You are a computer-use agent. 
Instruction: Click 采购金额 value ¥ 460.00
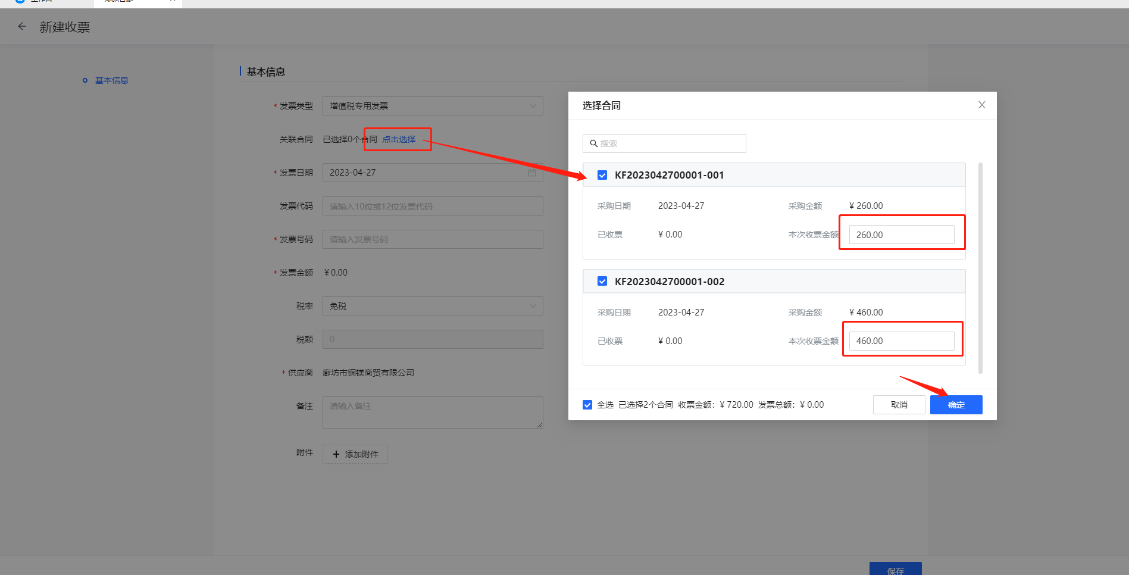[x=866, y=312]
